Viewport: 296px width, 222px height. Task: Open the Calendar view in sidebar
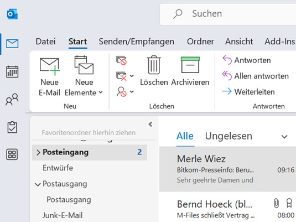coord(12,72)
